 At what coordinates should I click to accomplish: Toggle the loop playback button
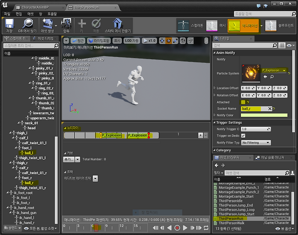(206, 228)
